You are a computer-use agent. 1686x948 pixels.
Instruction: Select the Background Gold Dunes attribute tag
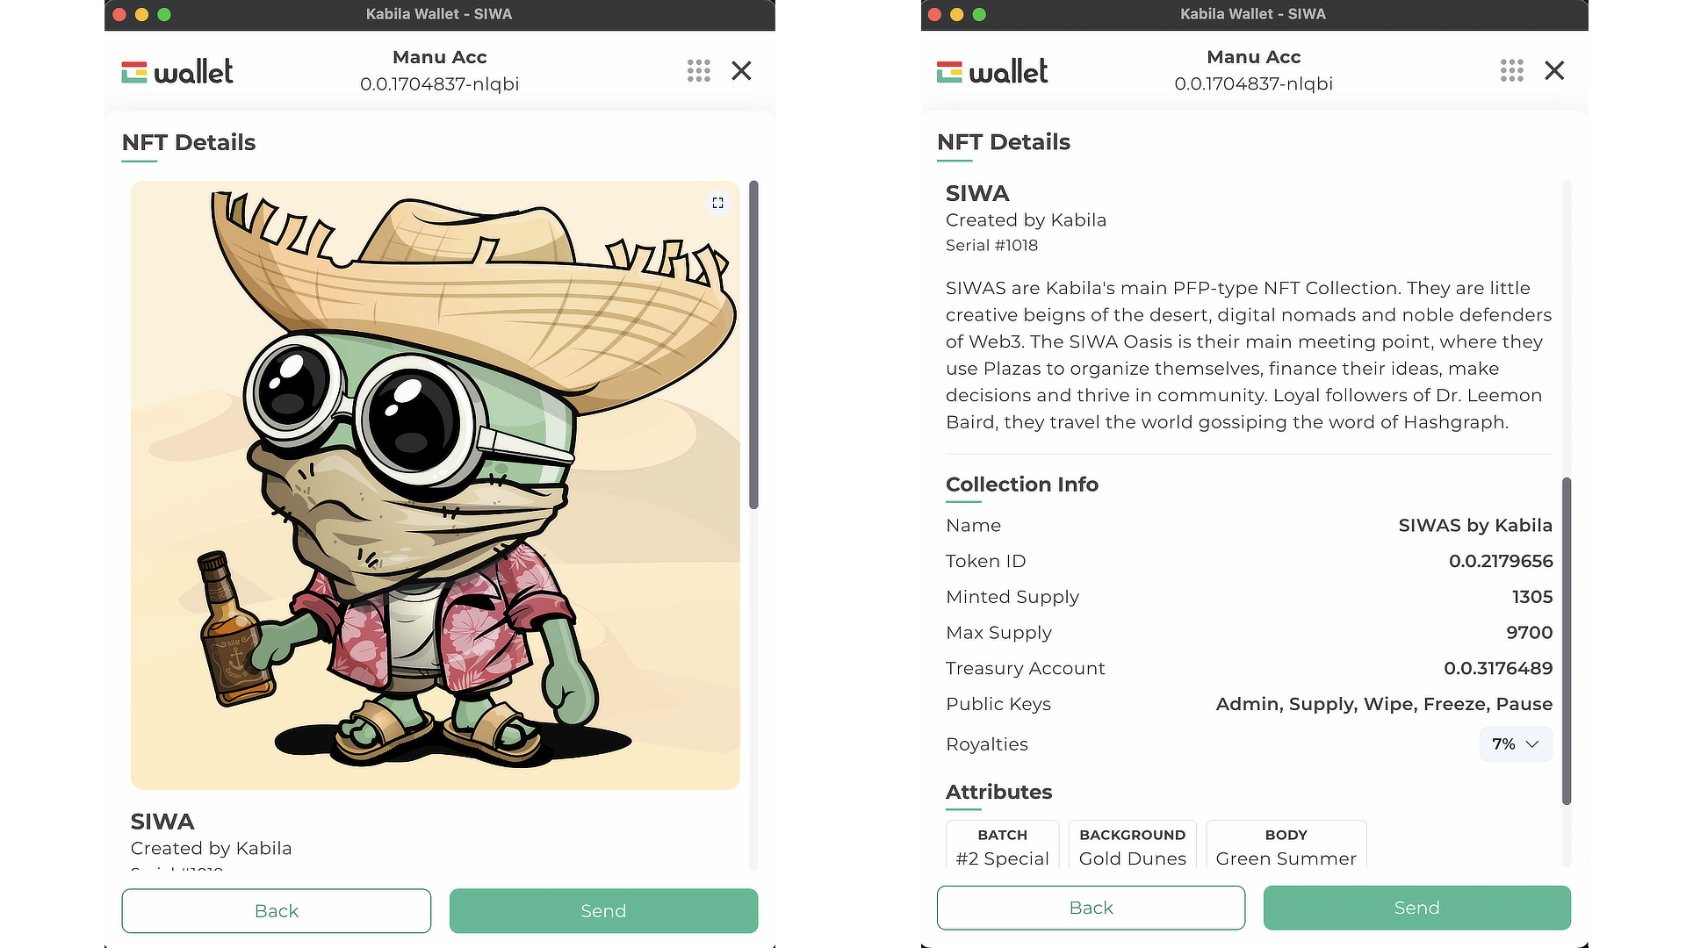(1132, 846)
